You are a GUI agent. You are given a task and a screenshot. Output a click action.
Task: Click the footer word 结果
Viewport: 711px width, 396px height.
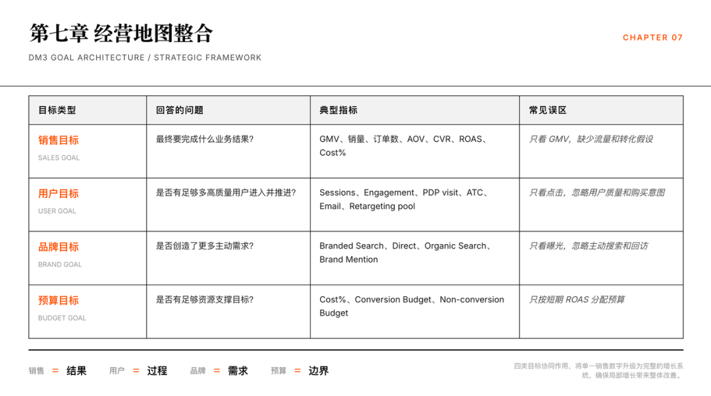[76, 371]
